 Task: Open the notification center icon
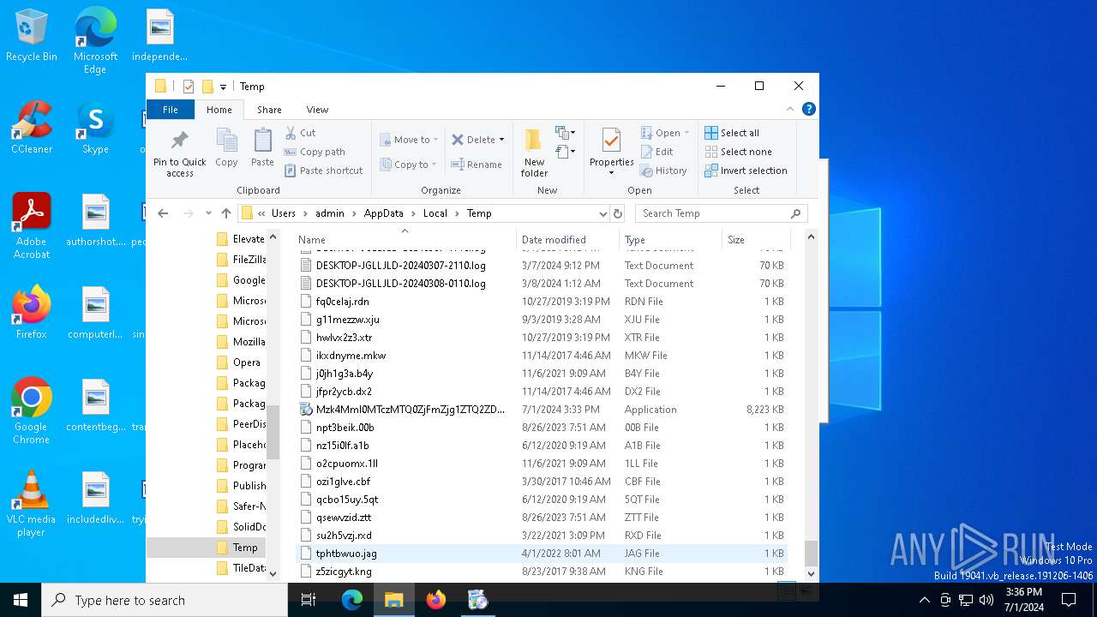[x=1069, y=600]
